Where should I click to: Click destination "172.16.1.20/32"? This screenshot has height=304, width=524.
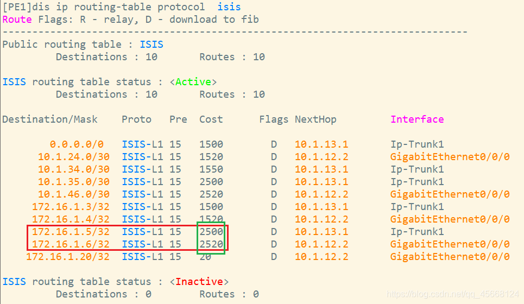point(68,257)
